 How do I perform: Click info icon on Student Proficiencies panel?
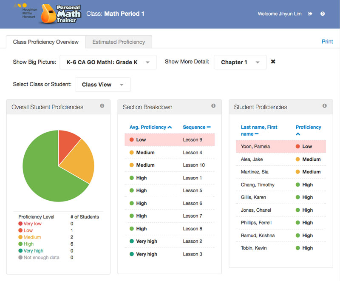pyautogui.click(x=325, y=106)
